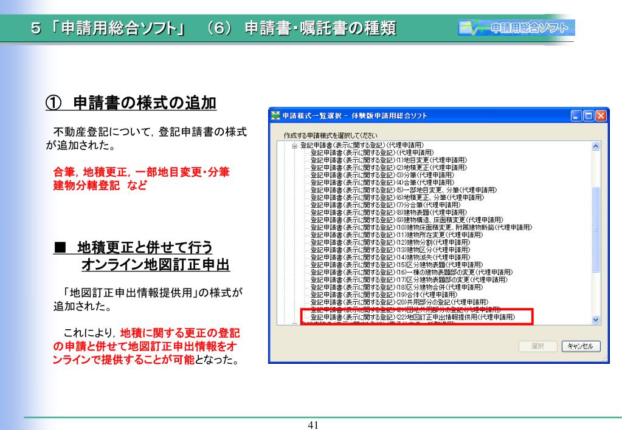Choose the (12)建物分割 form
622x430 pixels.
pos(390,242)
